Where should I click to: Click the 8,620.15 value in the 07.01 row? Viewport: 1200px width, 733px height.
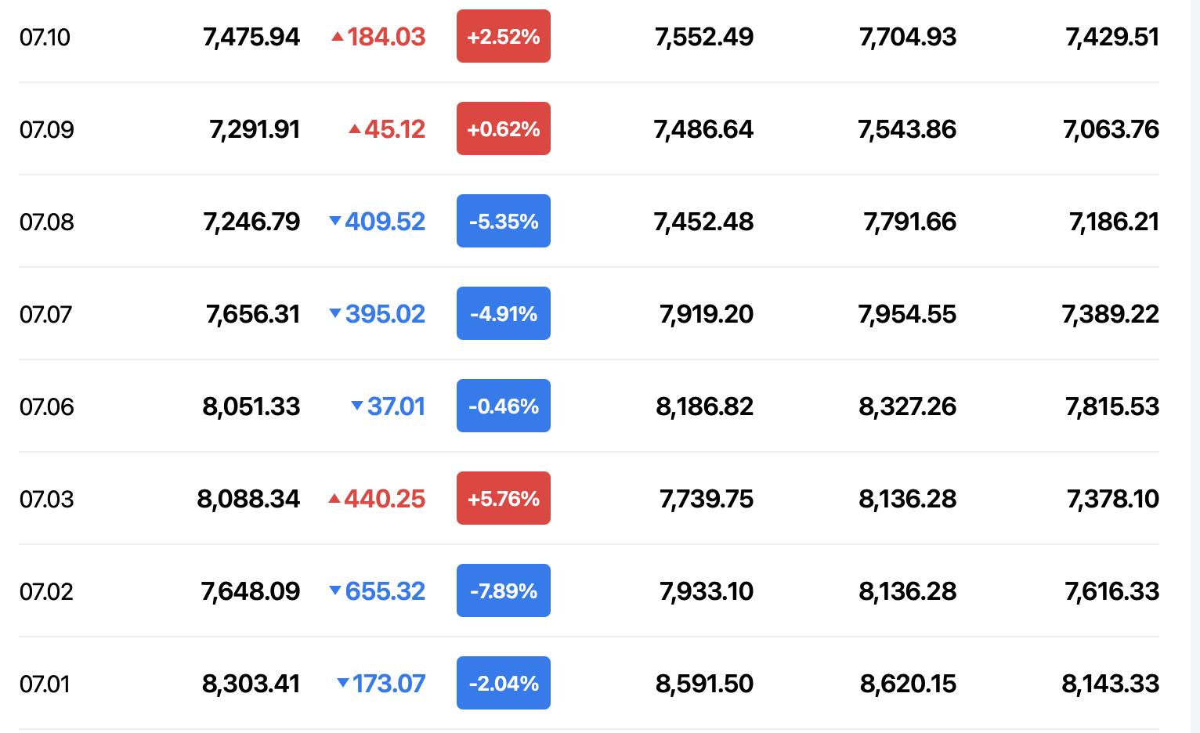pyautogui.click(x=908, y=684)
